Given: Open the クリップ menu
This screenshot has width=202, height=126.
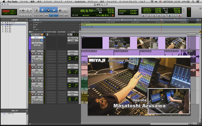Looking at the screenshot, I should 58,2.
